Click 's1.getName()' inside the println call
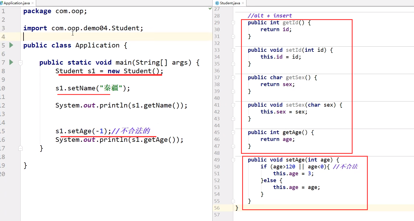The width and height of the screenshot is (414, 221). 156,105
